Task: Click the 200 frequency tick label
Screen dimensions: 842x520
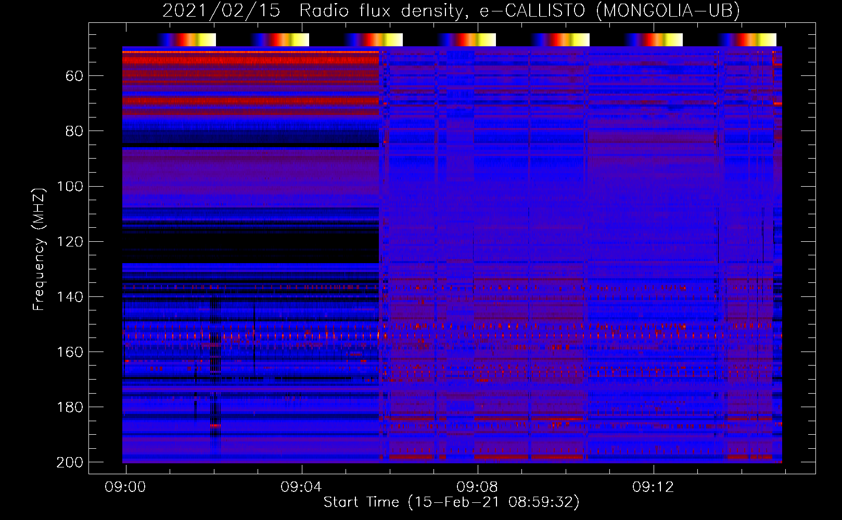Action: [70, 462]
